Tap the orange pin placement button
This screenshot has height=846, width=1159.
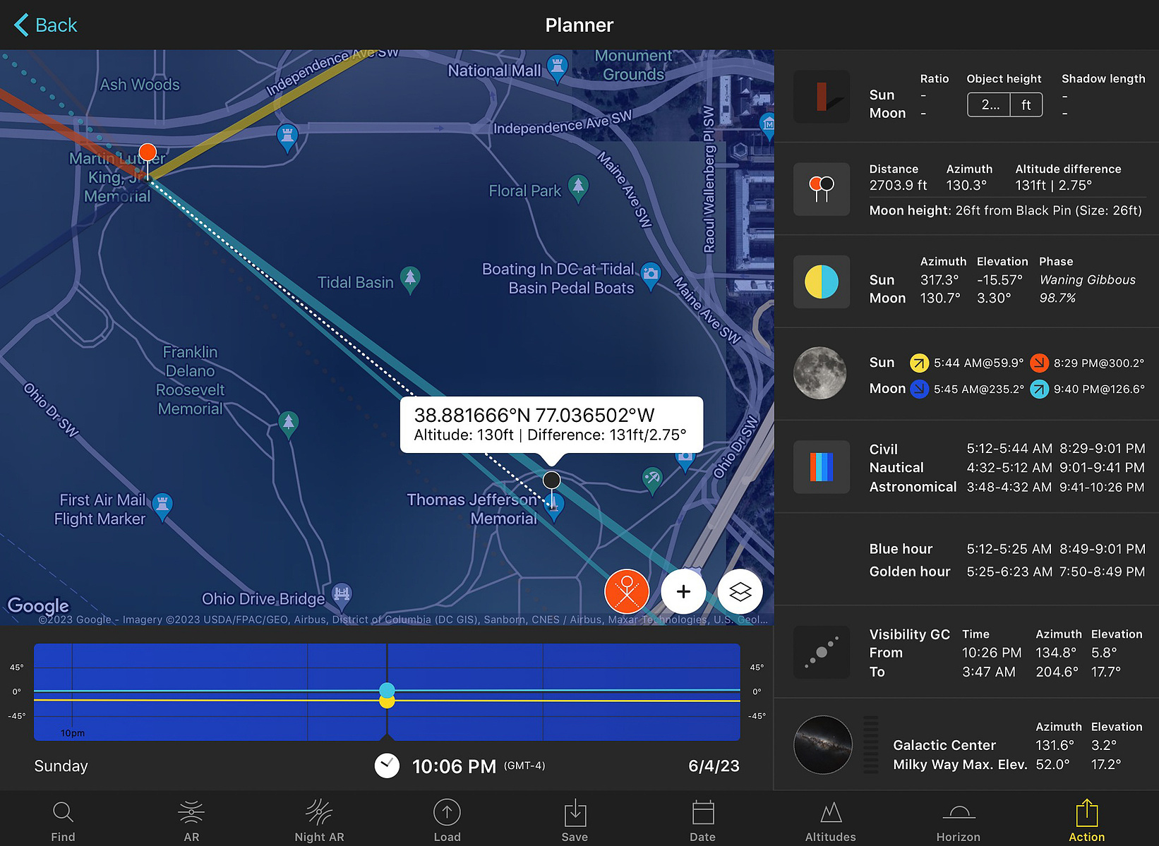pyautogui.click(x=627, y=591)
